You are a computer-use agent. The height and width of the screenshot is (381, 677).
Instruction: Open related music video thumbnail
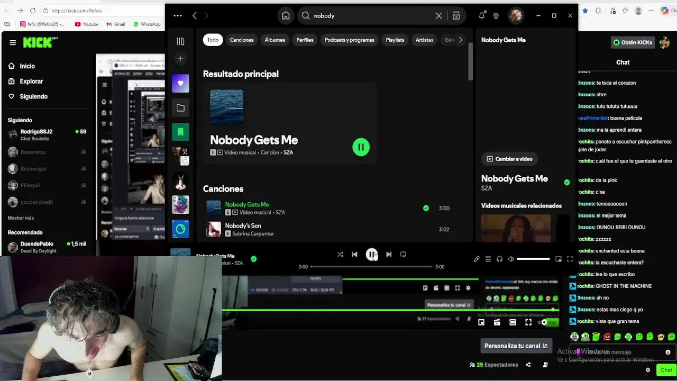(516, 228)
